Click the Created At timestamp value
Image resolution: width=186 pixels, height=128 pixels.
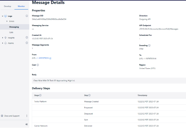pos(42,39)
